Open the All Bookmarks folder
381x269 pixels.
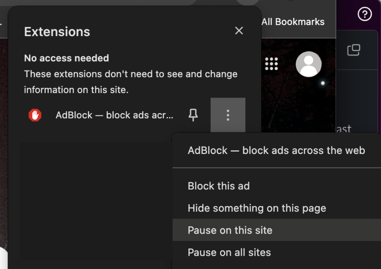coord(293,22)
